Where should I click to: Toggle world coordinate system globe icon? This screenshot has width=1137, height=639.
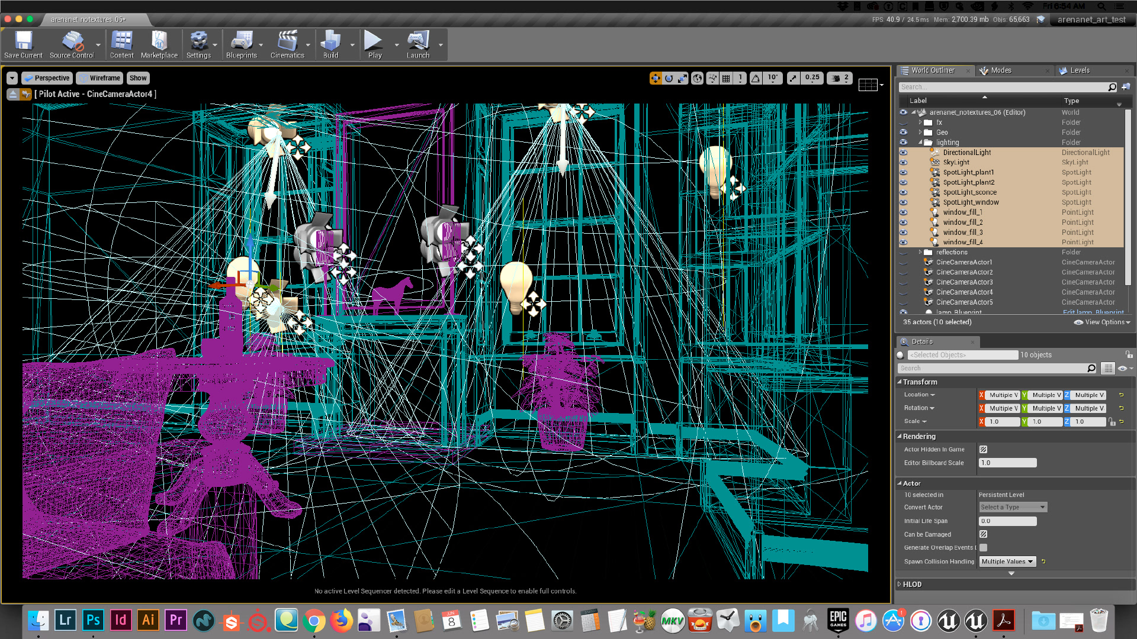tap(698, 78)
